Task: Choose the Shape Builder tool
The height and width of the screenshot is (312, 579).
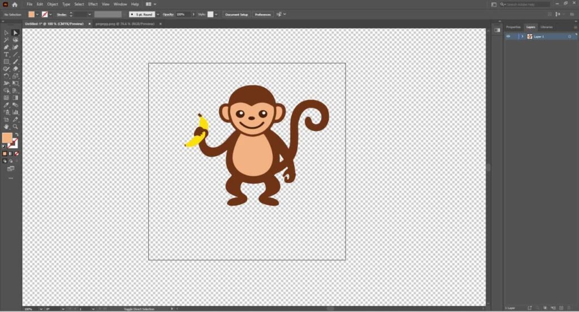Action: tap(6, 90)
